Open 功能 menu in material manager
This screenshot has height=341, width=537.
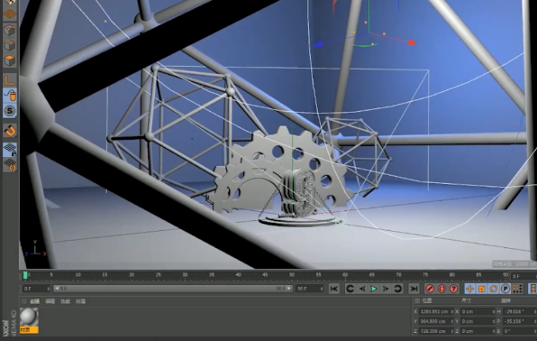tap(65, 301)
